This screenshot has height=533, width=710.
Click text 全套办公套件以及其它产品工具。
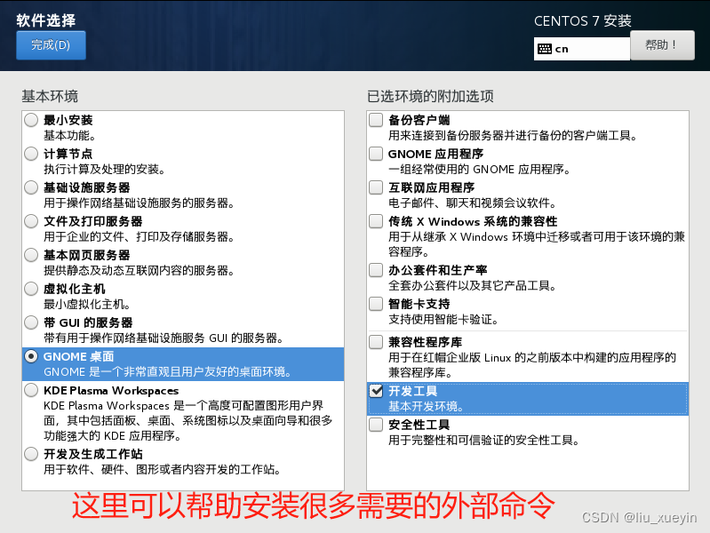click(x=473, y=286)
